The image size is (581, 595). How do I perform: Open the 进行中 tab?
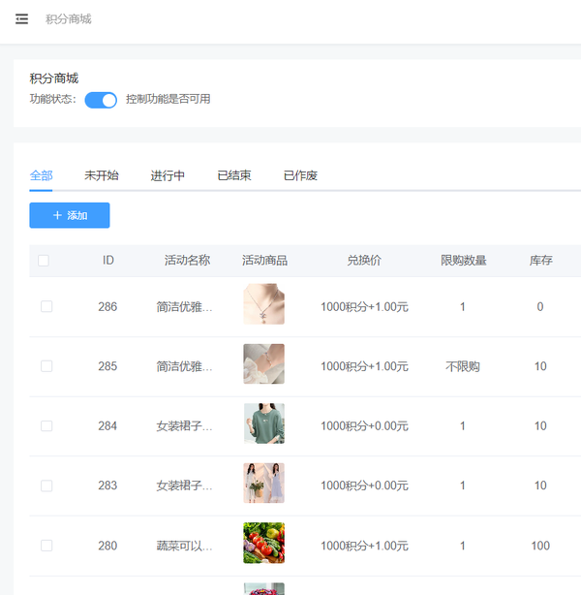coord(168,175)
